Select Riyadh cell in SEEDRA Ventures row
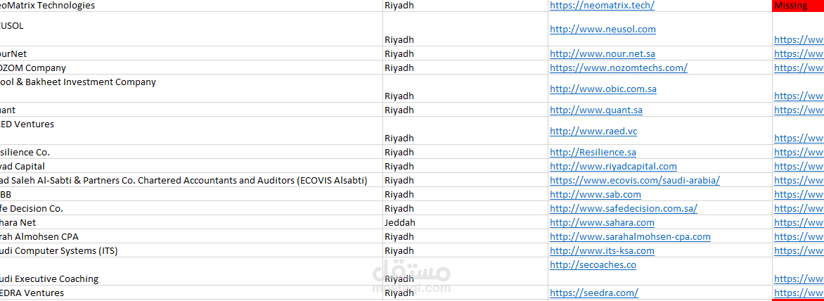The height and width of the screenshot is (301, 824). tap(465, 293)
